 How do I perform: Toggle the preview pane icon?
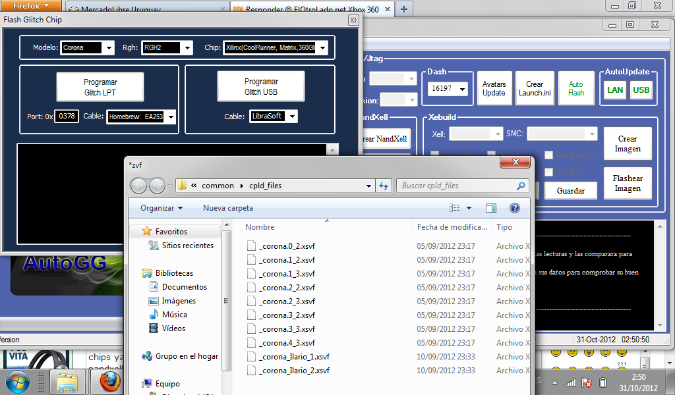[x=490, y=208]
